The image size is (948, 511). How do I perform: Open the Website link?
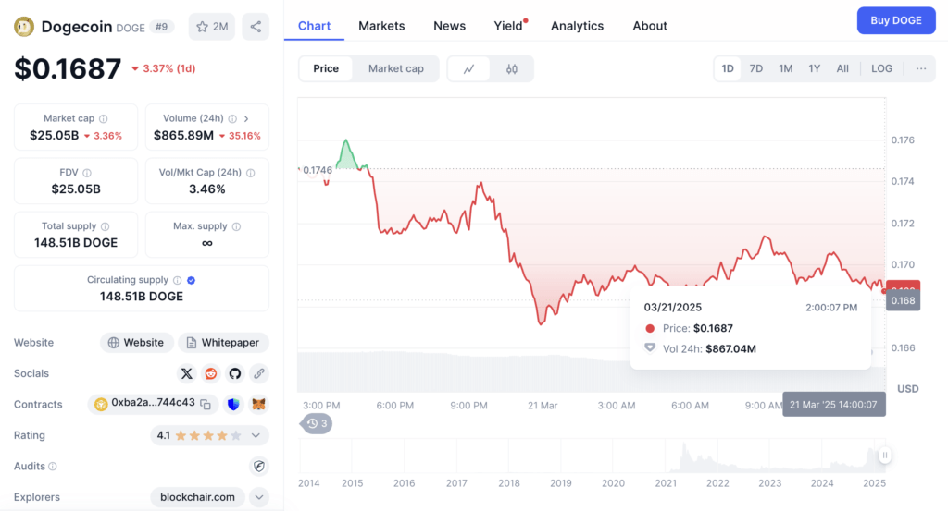[137, 343]
